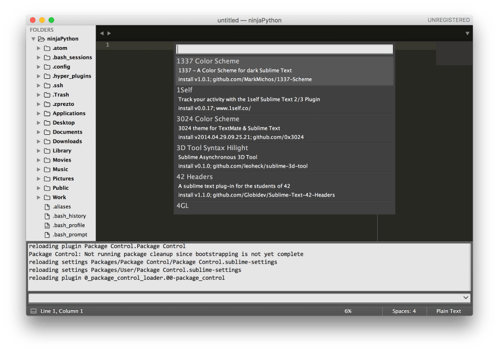Select the 1Self package entry
499x353 pixels.
(x=285, y=100)
